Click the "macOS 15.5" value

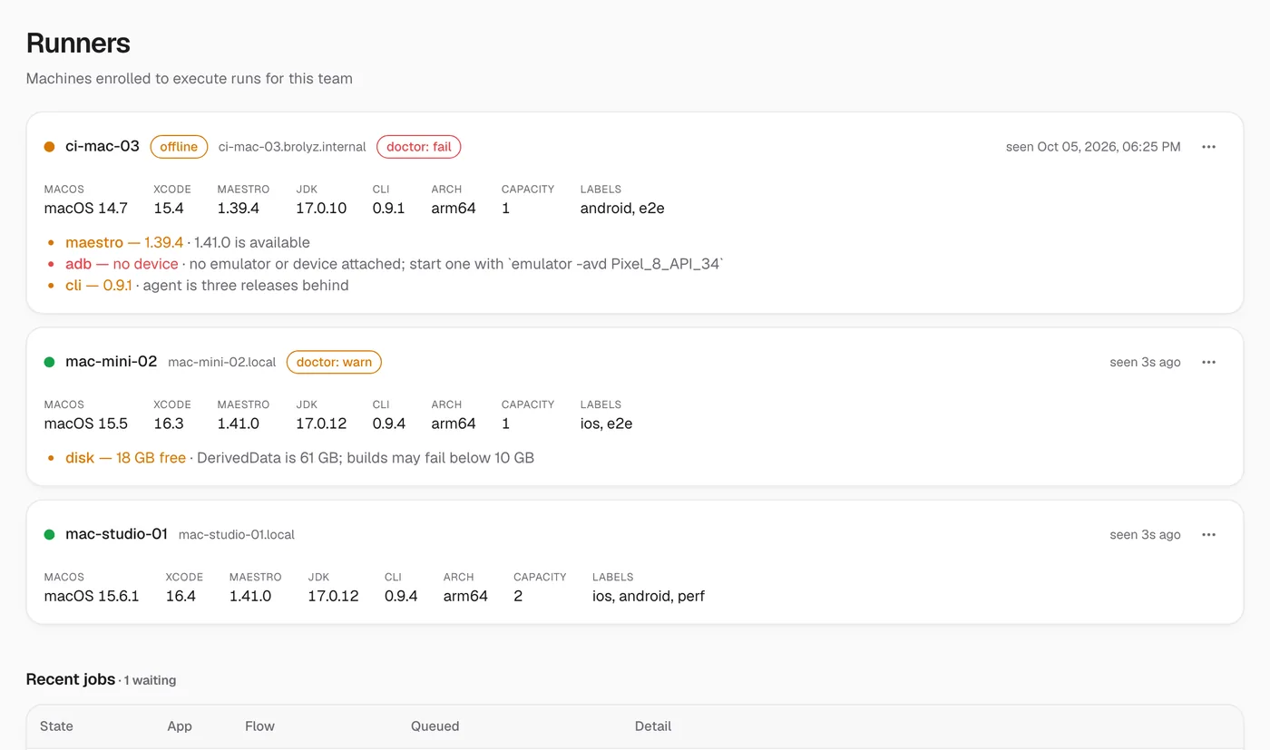86,424
